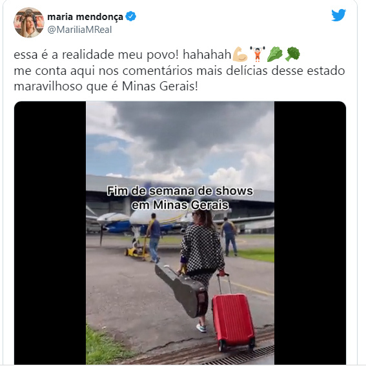Click the blue verified badge

pos(130,17)
